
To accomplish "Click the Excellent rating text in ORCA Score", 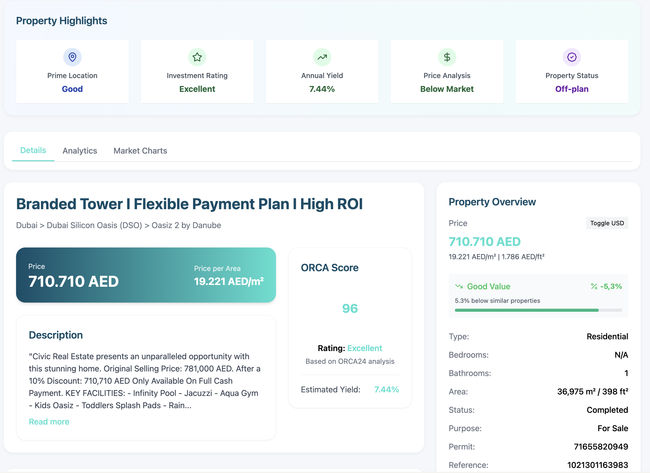I will (365, 348).
